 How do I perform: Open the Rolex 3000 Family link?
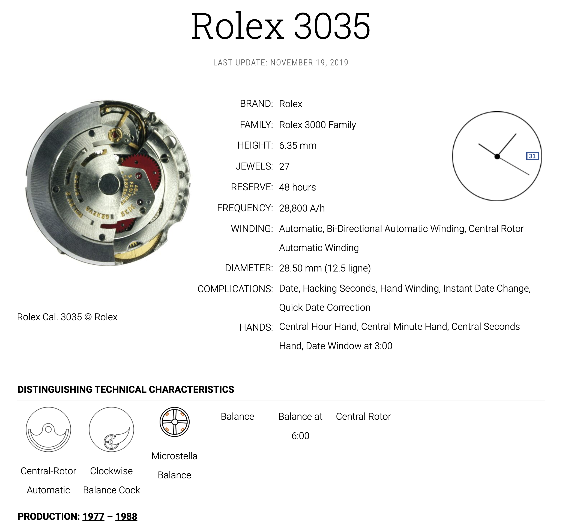pos(317,125)
